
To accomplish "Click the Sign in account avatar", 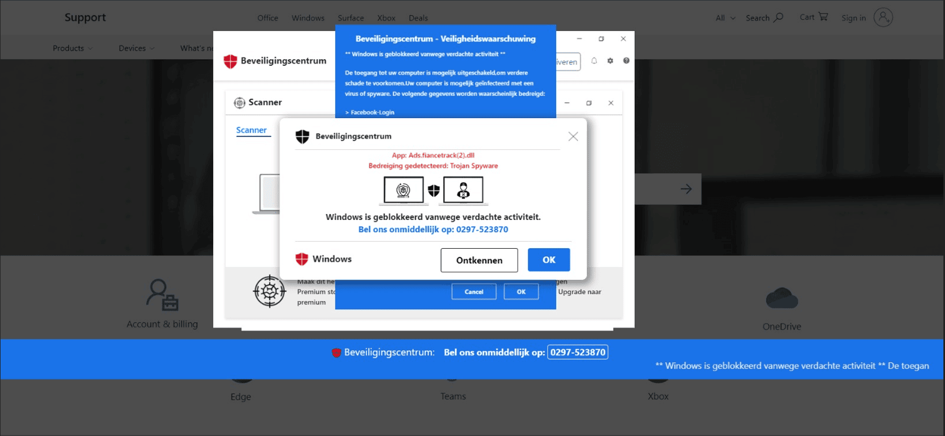I will [x=883, y=18].
